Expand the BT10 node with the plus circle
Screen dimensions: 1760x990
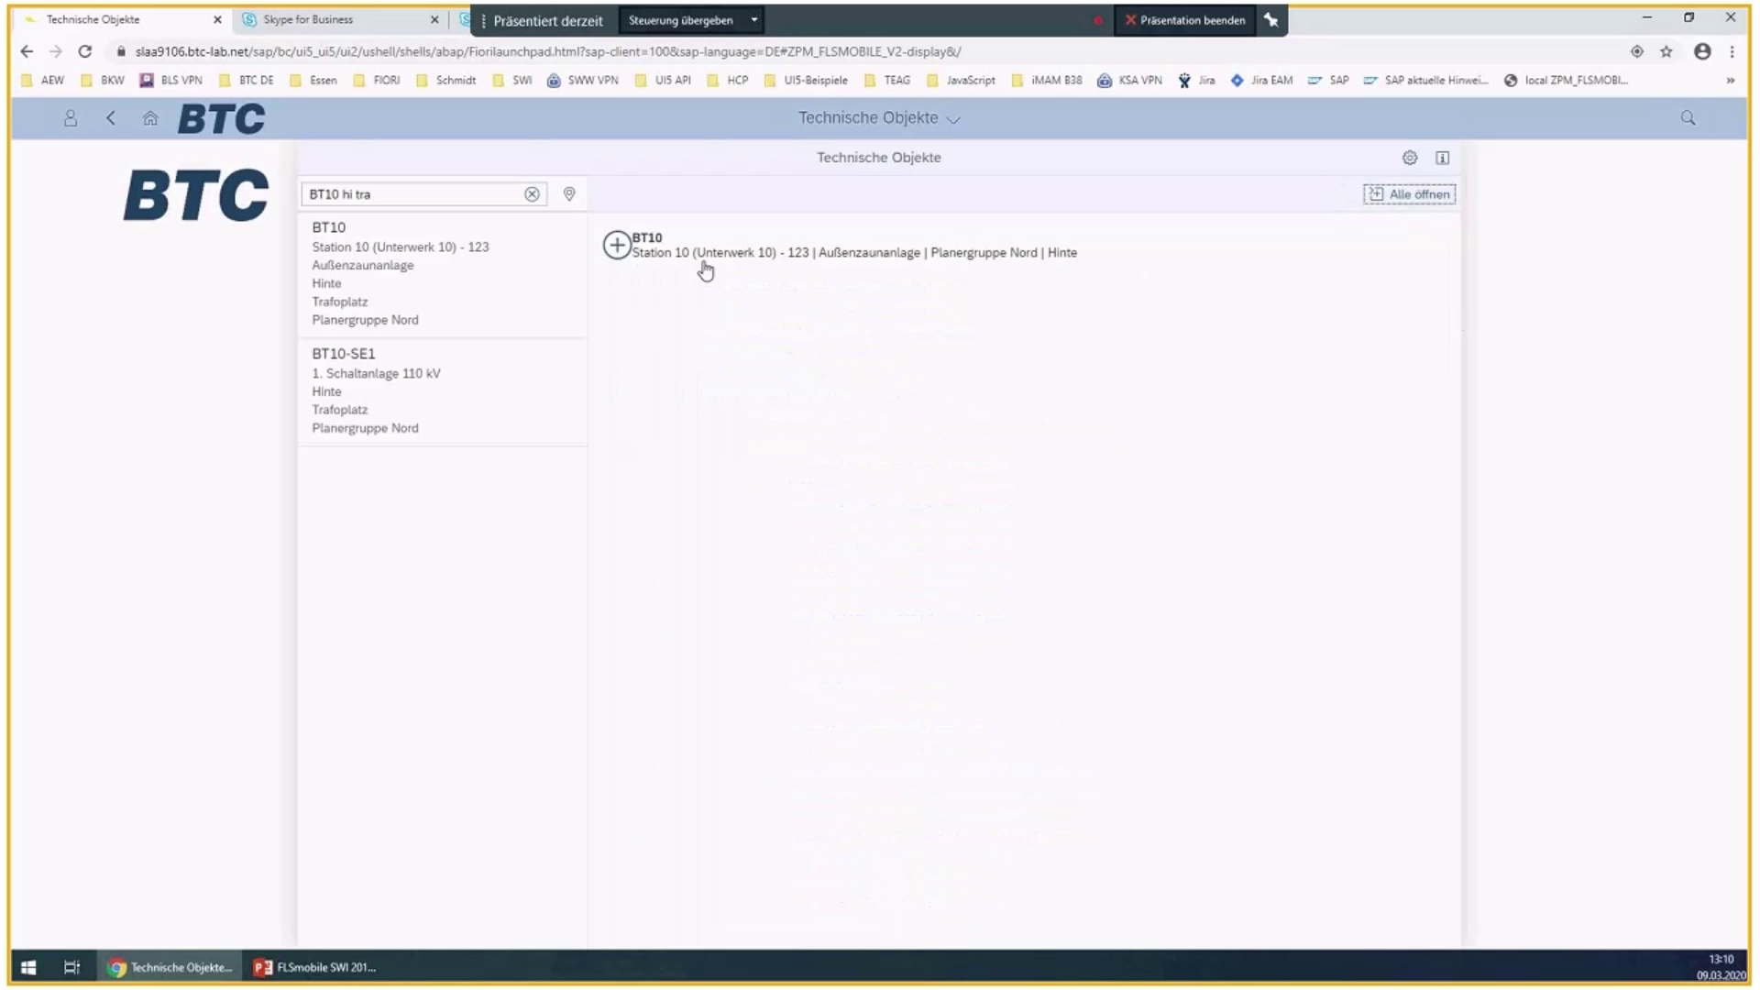[617, 246]
